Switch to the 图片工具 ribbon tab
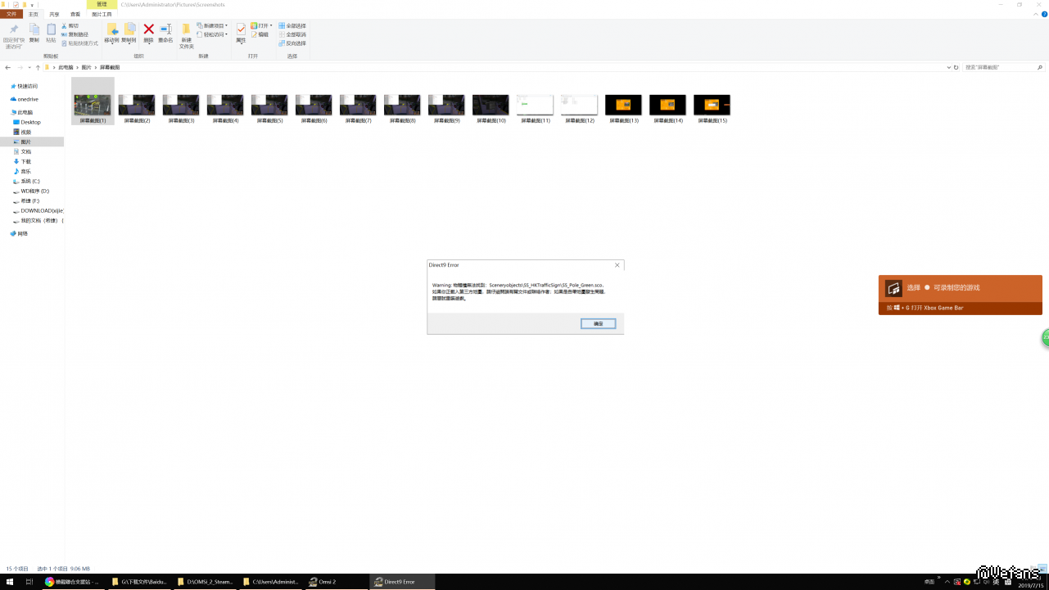1049x590 pixels. pyautogui.click(x=102, y=14)
